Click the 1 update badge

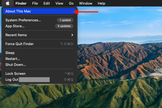point(65,20)
